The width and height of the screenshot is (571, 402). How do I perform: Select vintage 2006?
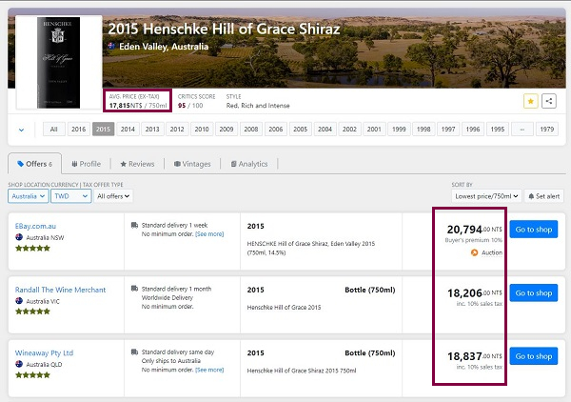(x=276, y=129)
